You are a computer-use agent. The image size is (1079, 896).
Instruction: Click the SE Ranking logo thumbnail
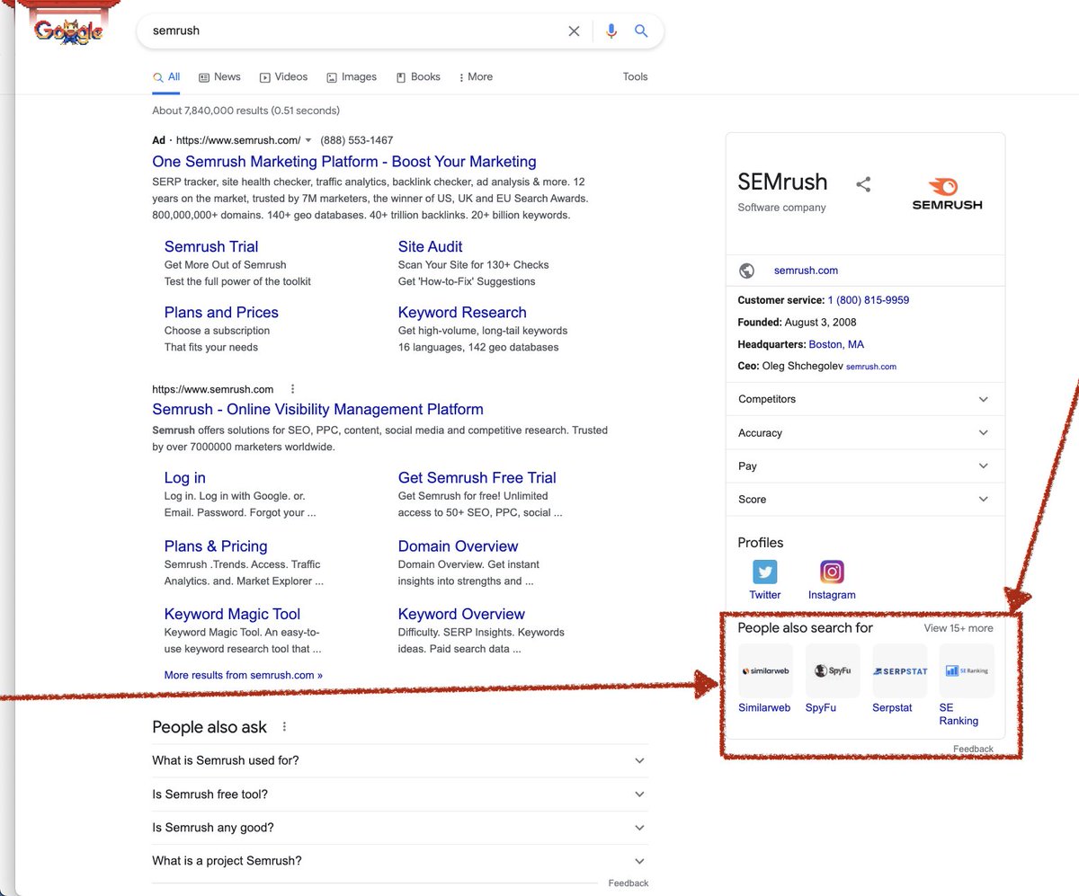pos(967,670)
